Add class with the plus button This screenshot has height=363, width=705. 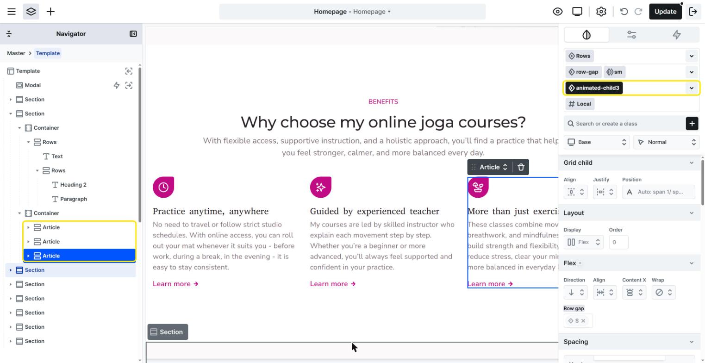tap(692, 124)
